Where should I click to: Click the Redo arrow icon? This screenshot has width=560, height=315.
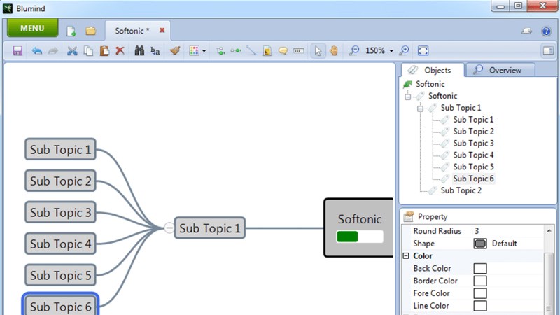[53, 50]
